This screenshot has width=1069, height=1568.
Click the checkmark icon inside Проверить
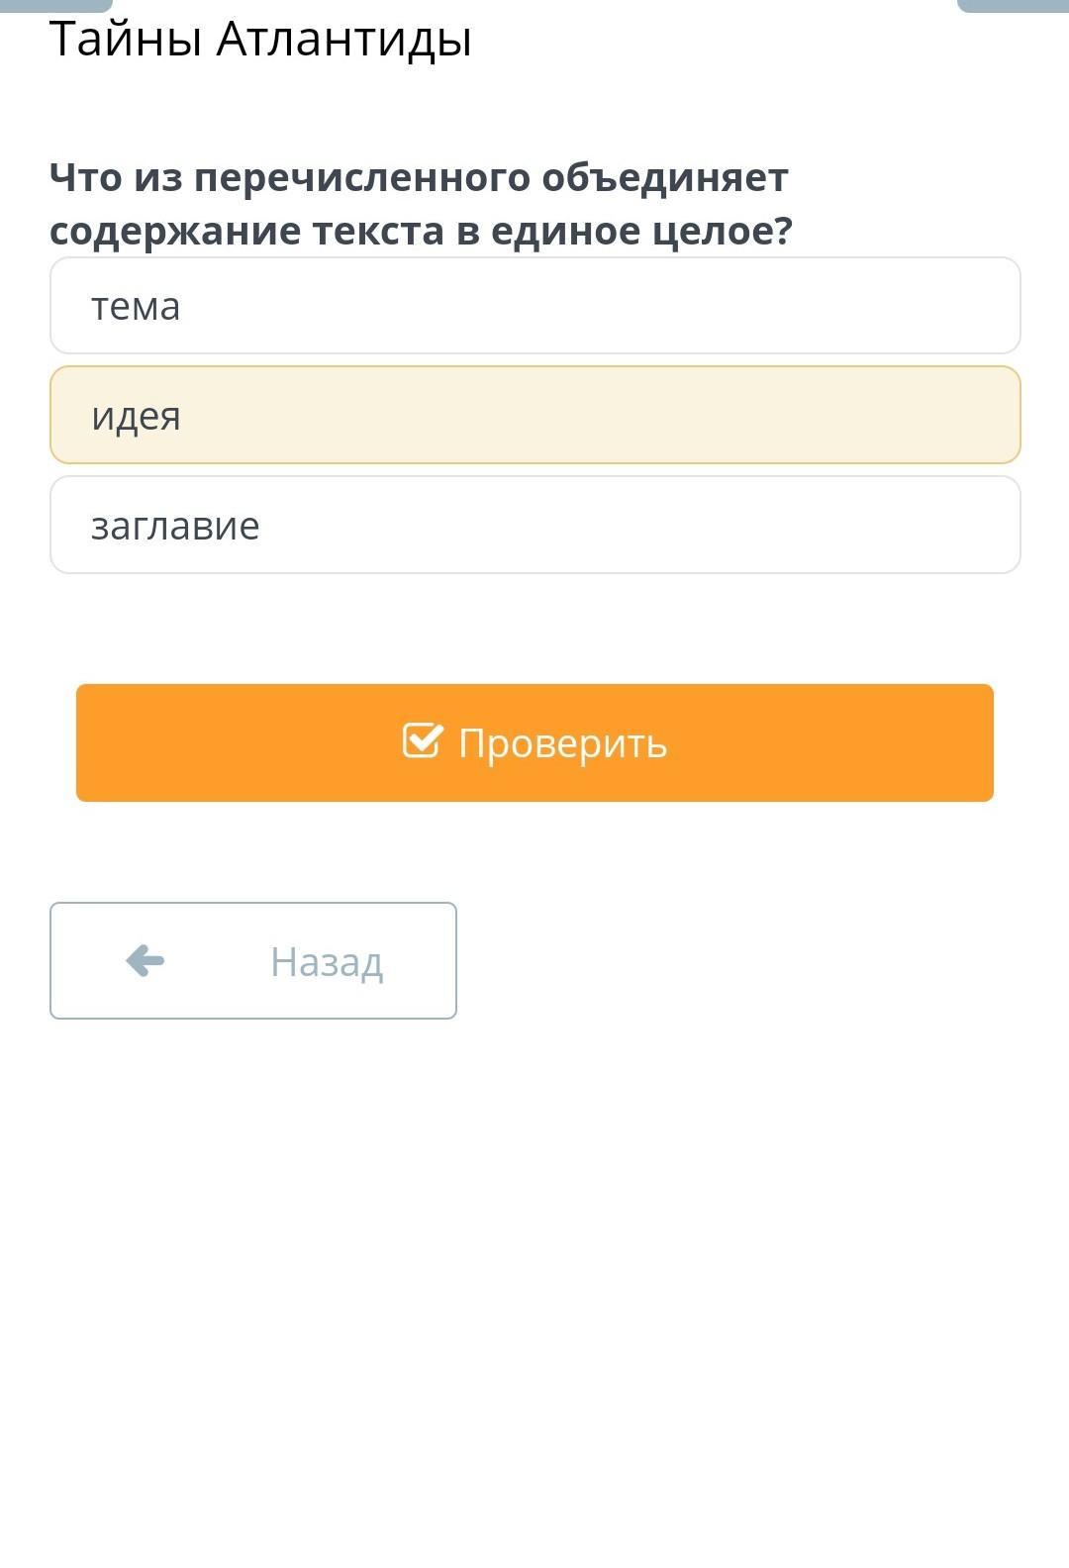(x=423, y=740)
